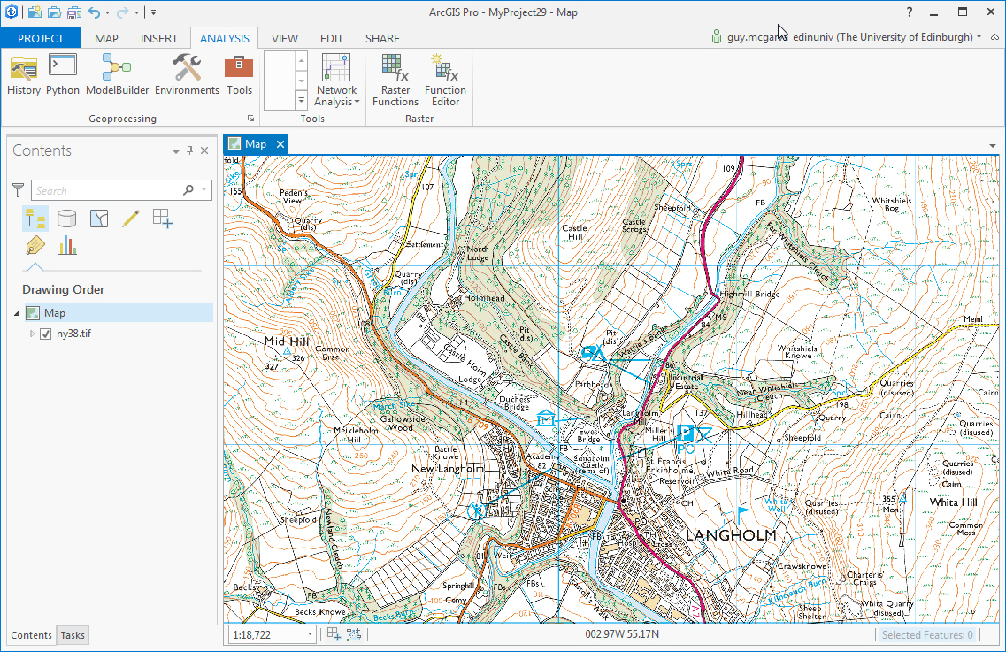Image resolution: width=1006 pixels, height=652 pixels.
Task: Open the Undo history dropdown arrow
Action: (107, 12)
